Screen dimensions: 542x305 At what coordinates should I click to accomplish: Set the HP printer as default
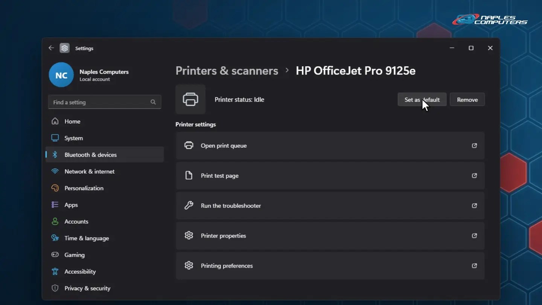422,99
